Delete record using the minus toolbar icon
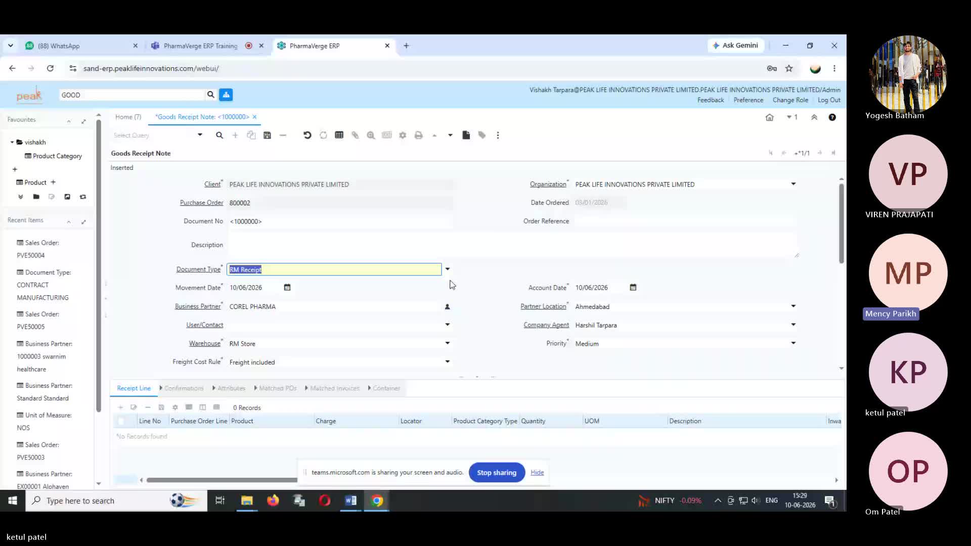Screen dimensions: 971x546 283,135
